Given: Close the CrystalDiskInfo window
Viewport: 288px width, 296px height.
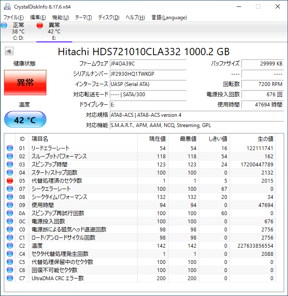Looking at the screenshot, I should coord(278,6).
